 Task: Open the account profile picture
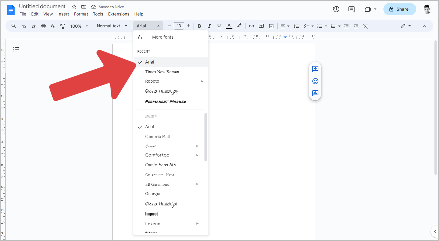click(427, 9)
